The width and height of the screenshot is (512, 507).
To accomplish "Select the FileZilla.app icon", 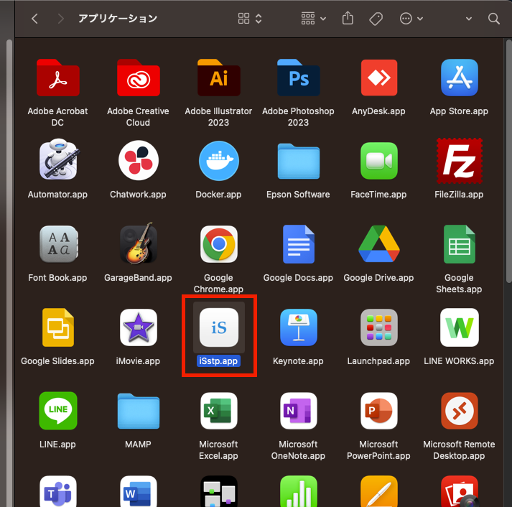I will pyautogui.click(x=459, y=161).
